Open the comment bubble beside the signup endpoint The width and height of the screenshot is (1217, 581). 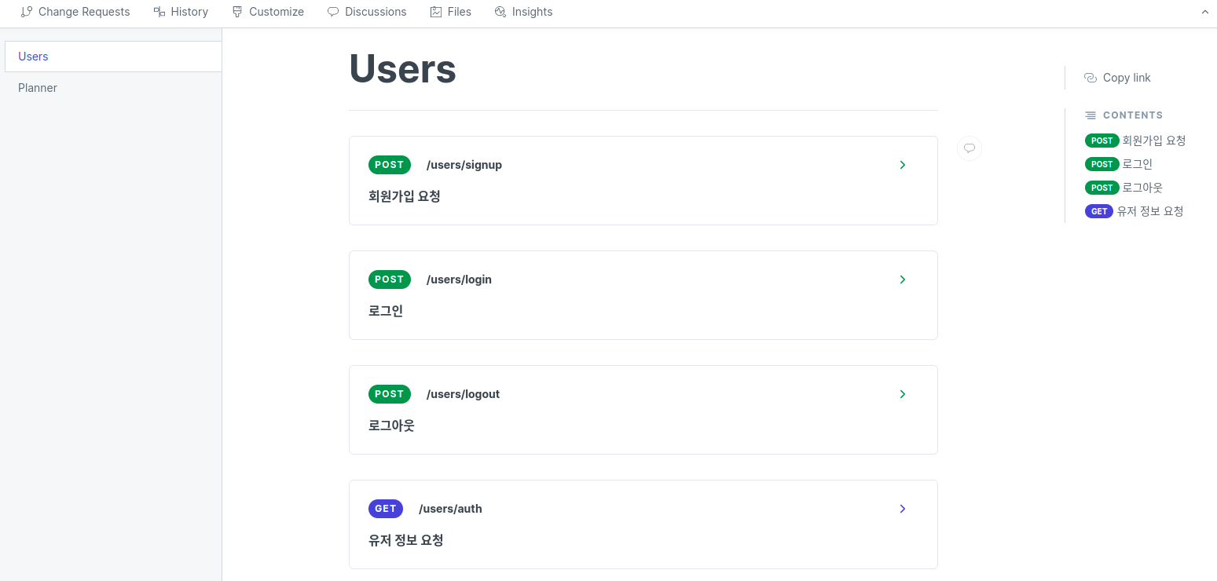(x=970, y=148)
